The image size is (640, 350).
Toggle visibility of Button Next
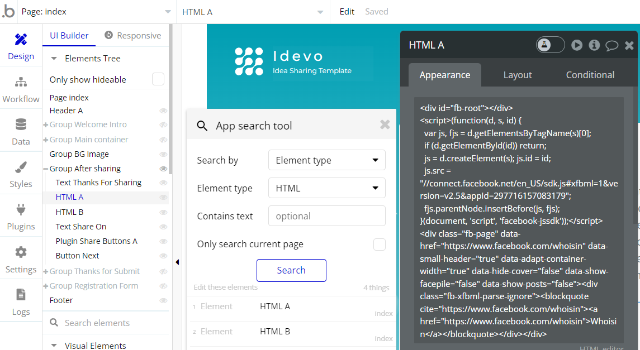coord(163,256)
